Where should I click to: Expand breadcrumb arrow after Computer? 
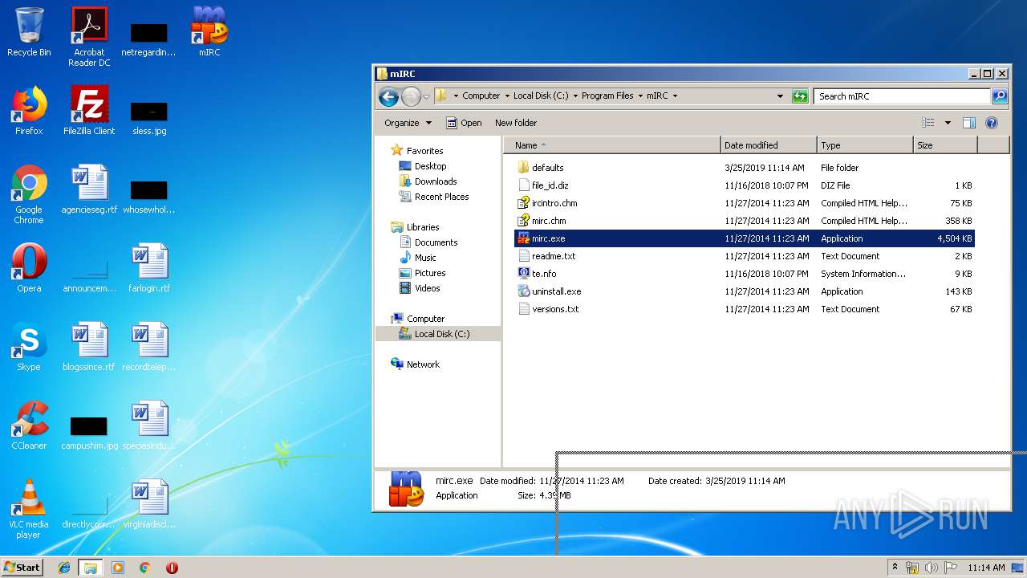tap(507, 96)
